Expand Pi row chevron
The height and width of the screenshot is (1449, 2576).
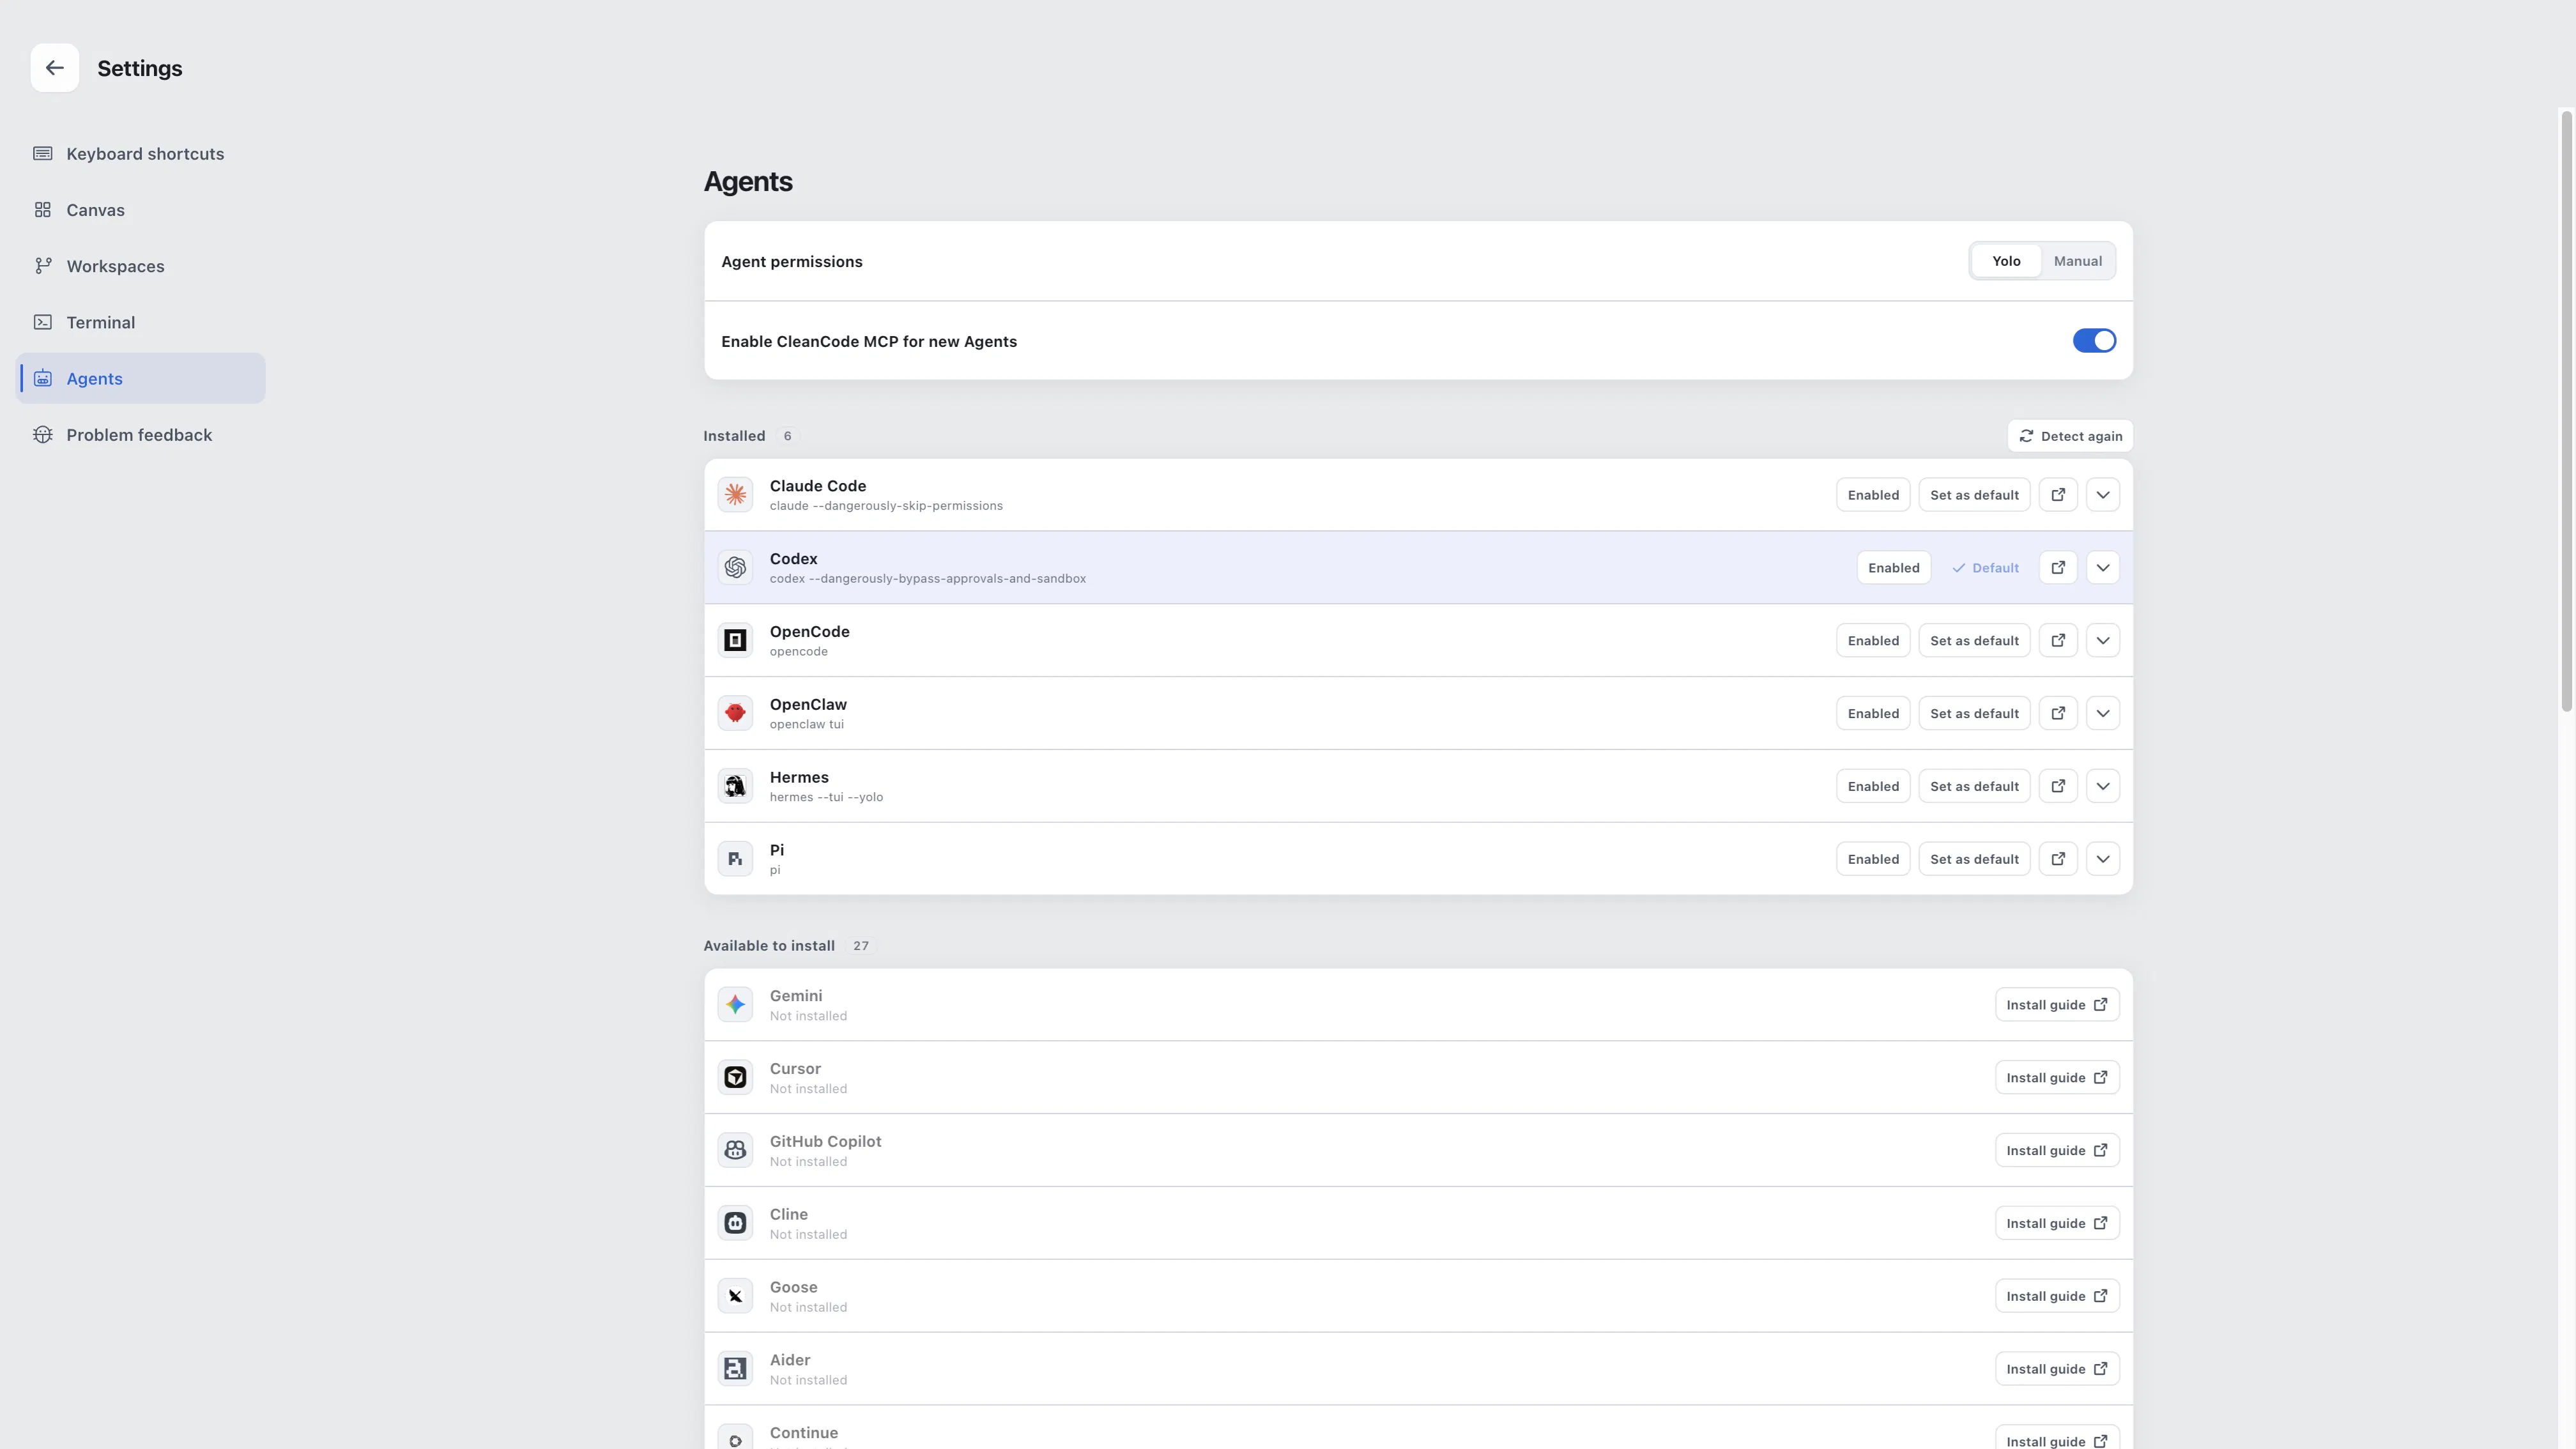click(2103, 859)
